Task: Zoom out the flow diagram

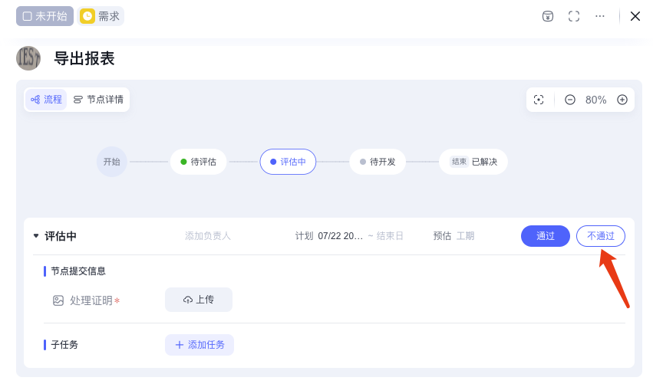Action: tap(570, 100)
